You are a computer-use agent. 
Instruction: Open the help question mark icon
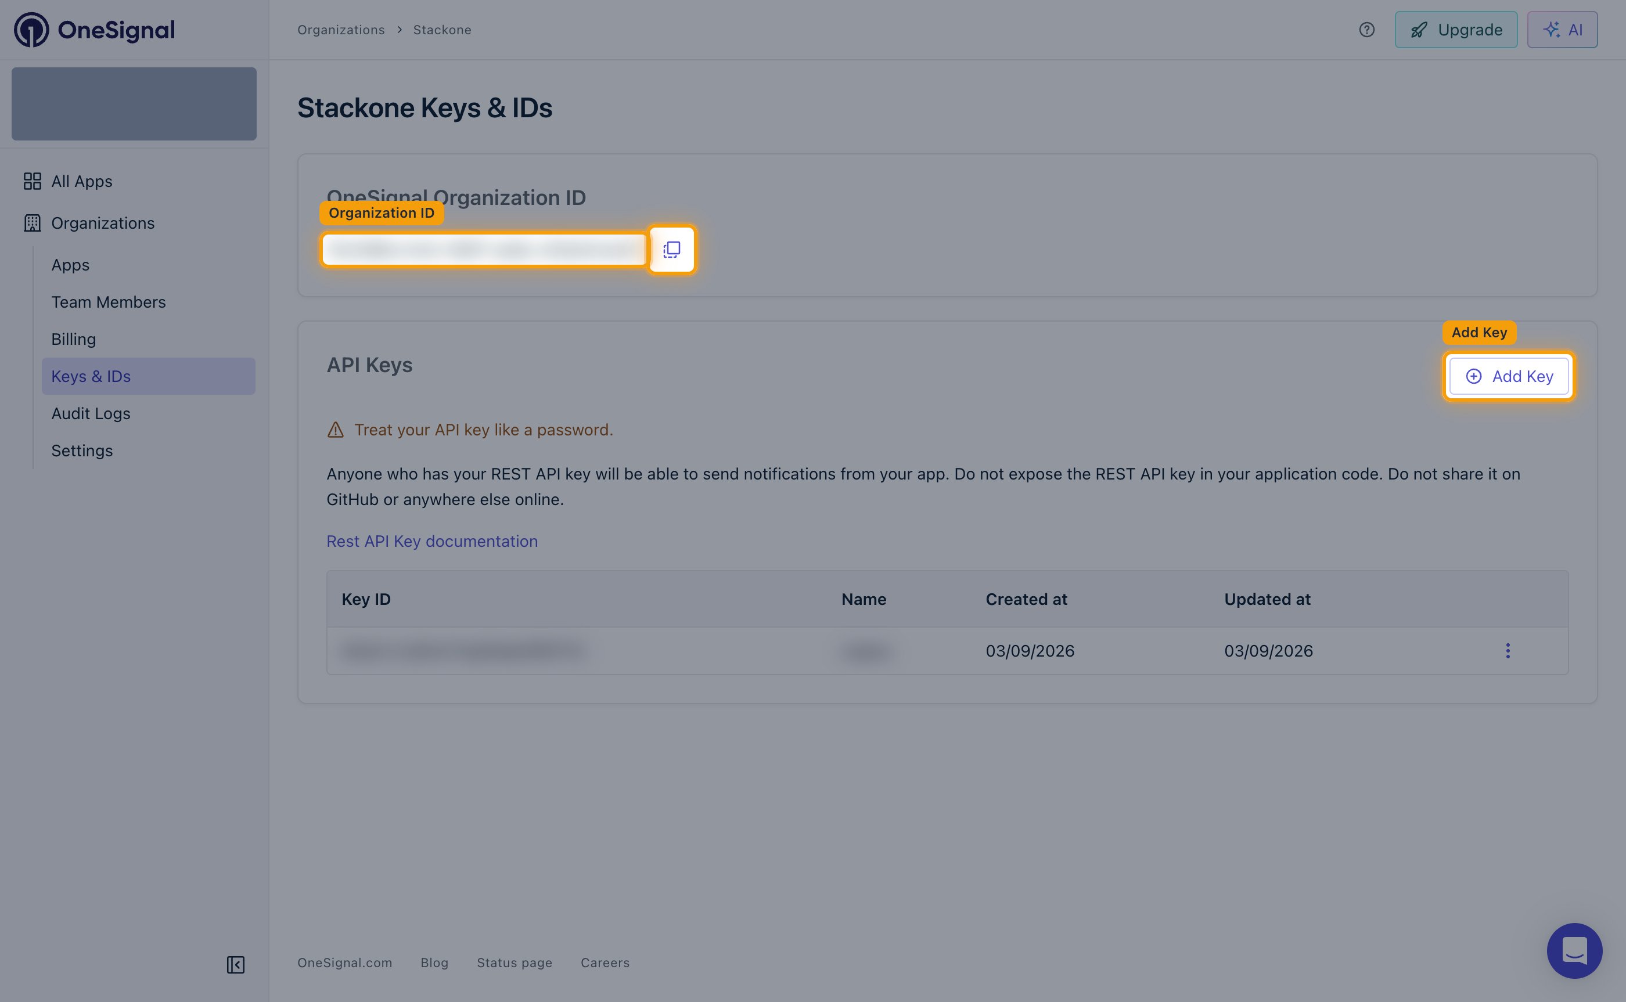pyautogui.click(x=1366, y=30)
